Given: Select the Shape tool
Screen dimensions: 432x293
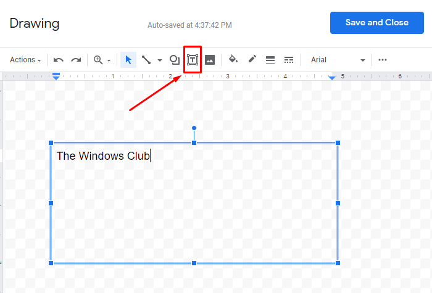Looking at the screenshot, I should 175,60.
